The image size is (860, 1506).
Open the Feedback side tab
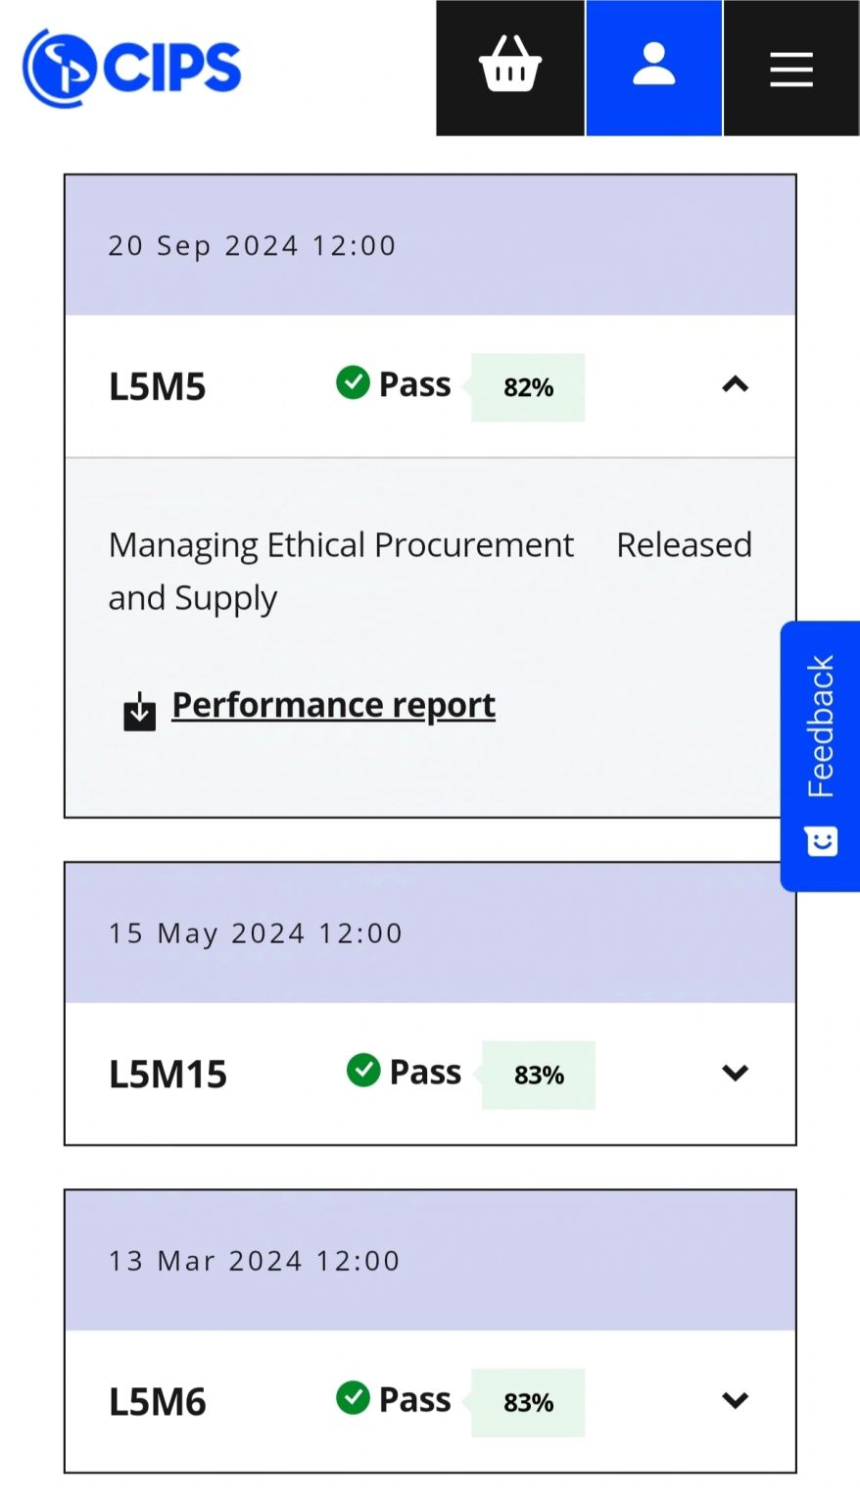coord(821,727)
